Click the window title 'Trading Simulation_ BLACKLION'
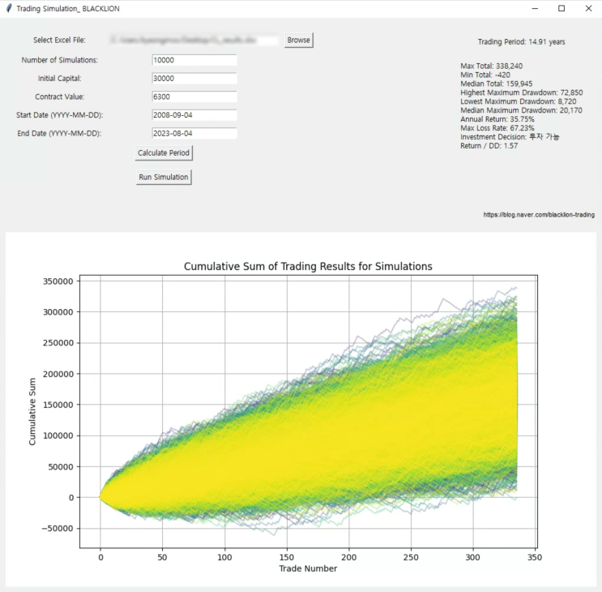 pos(68,8)
